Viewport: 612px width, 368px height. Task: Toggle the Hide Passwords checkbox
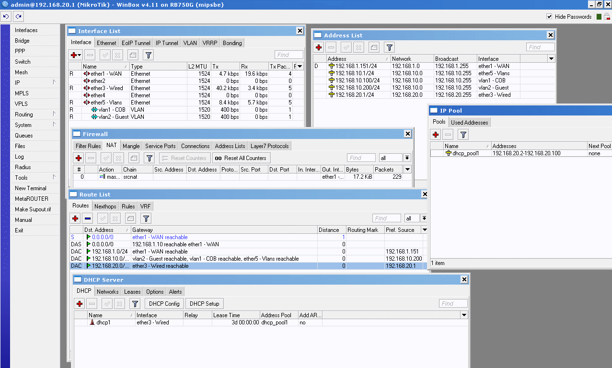[549, 16]
